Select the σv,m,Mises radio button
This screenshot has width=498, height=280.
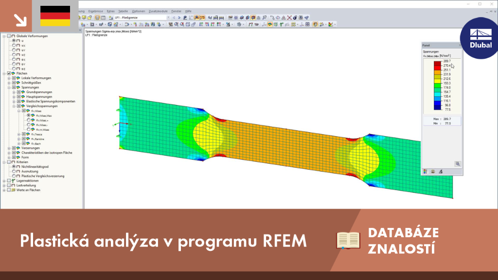[29, 129]
